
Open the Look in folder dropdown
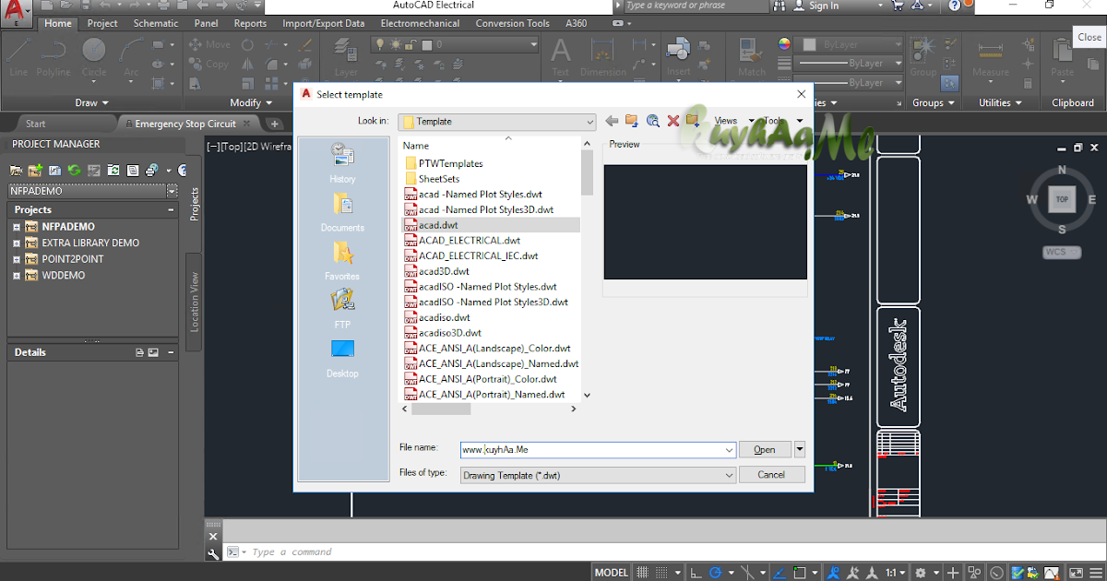coord(590,122)
